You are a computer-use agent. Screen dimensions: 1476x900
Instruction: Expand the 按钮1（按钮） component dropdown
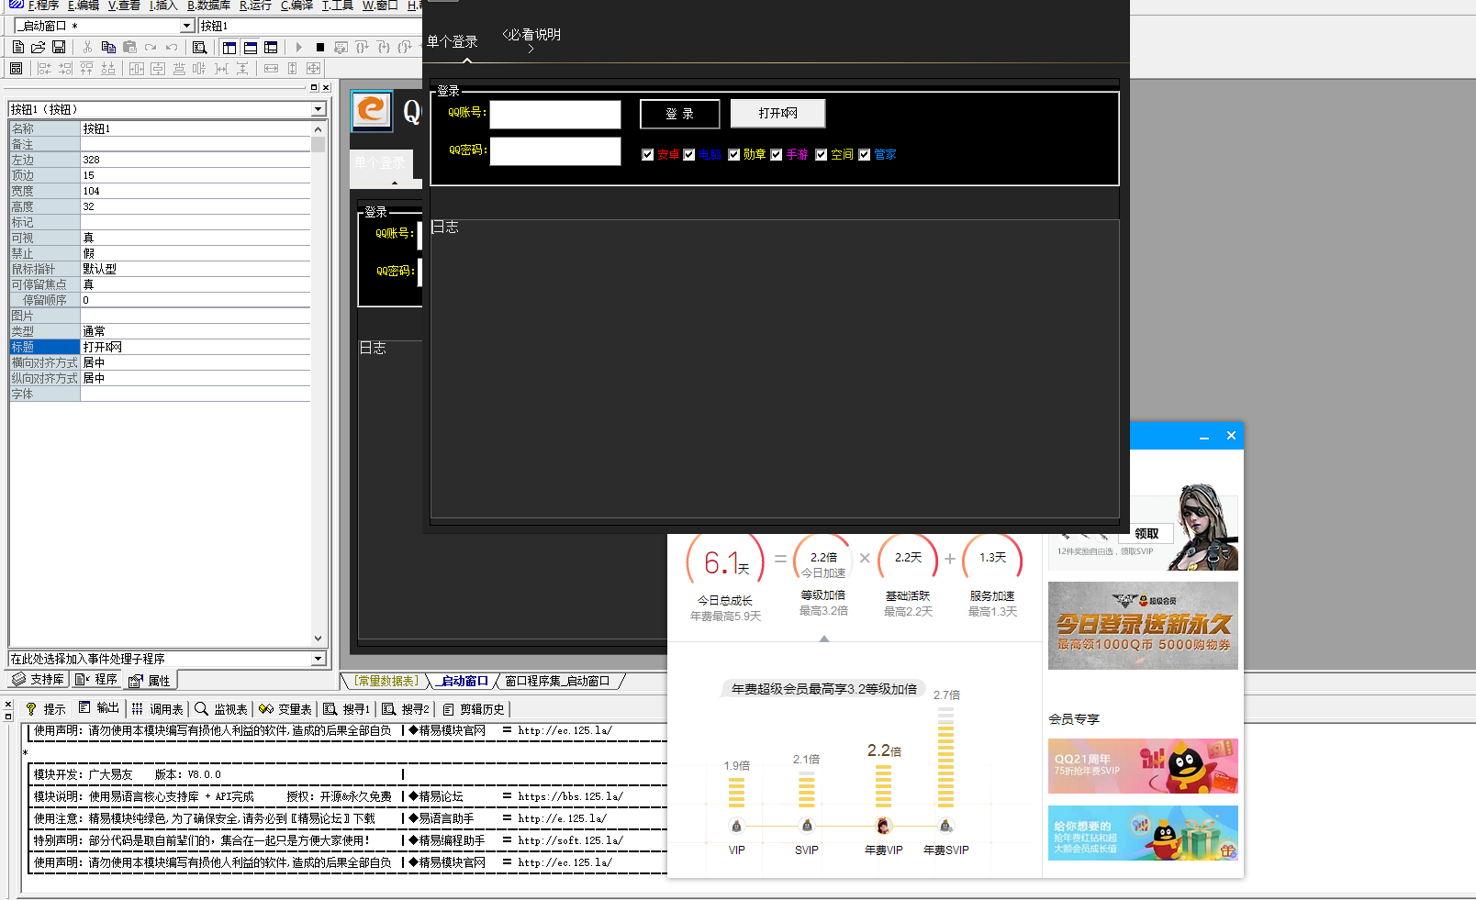click(x=318, y=109)
